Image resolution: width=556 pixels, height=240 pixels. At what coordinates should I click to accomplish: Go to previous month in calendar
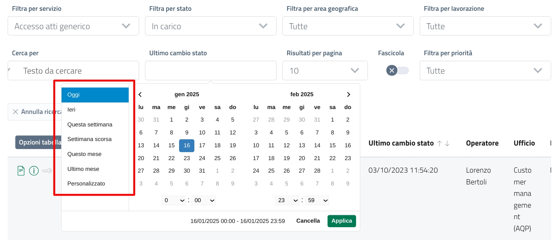[x=140, y=94]
